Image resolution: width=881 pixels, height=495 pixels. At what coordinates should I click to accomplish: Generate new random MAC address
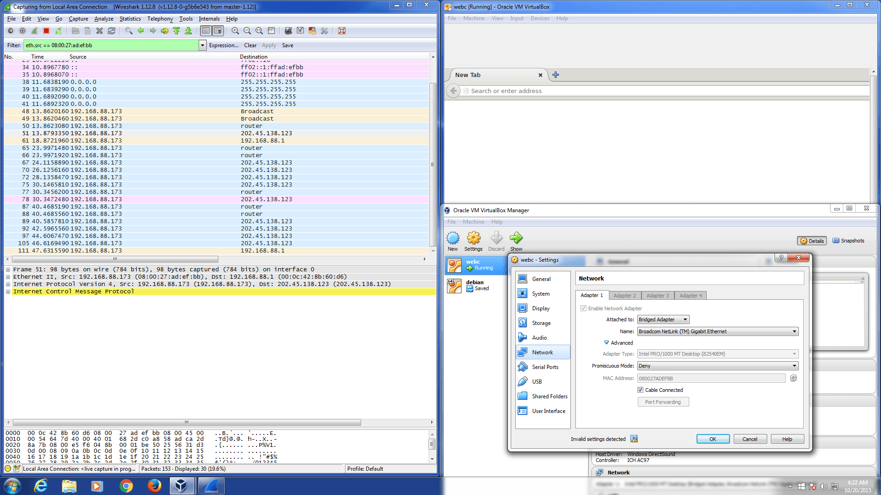click(x=793, y=378)
